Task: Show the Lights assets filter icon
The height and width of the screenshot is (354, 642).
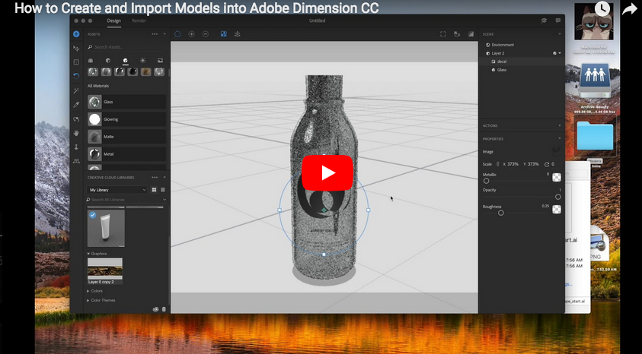Action: pyautogui.click(x=143, y=60)
